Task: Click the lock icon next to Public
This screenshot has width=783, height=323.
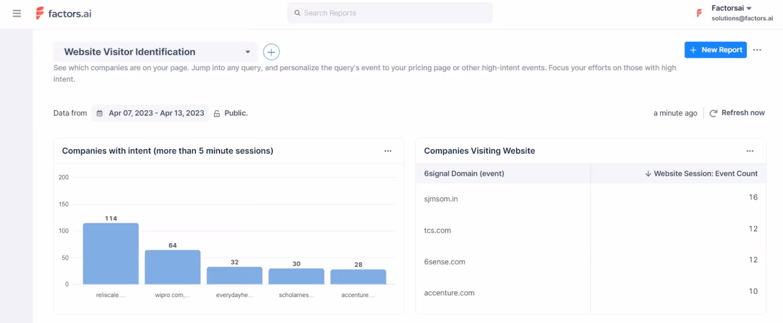Action: [x=217, y=113]
